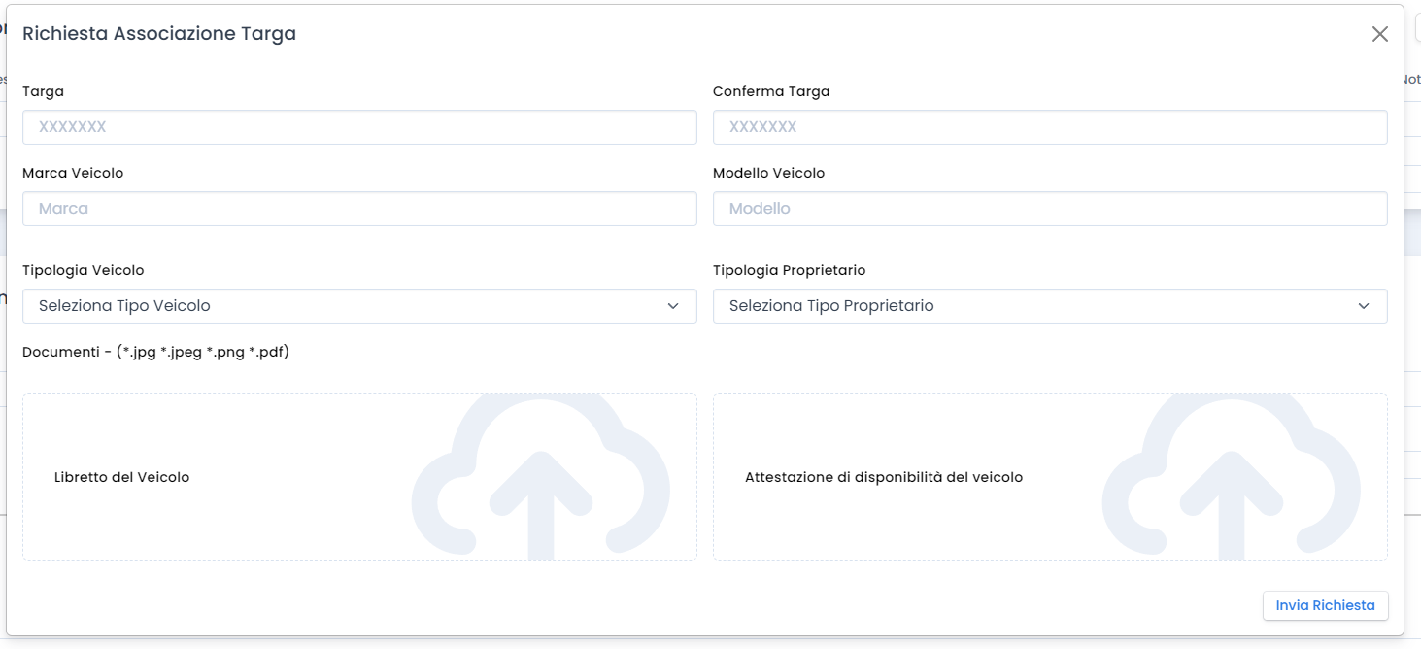Click the X to dismiss the Richiesta Associazione Targa dialog
Viewport: 1421px width, 649px height.
1379,33
